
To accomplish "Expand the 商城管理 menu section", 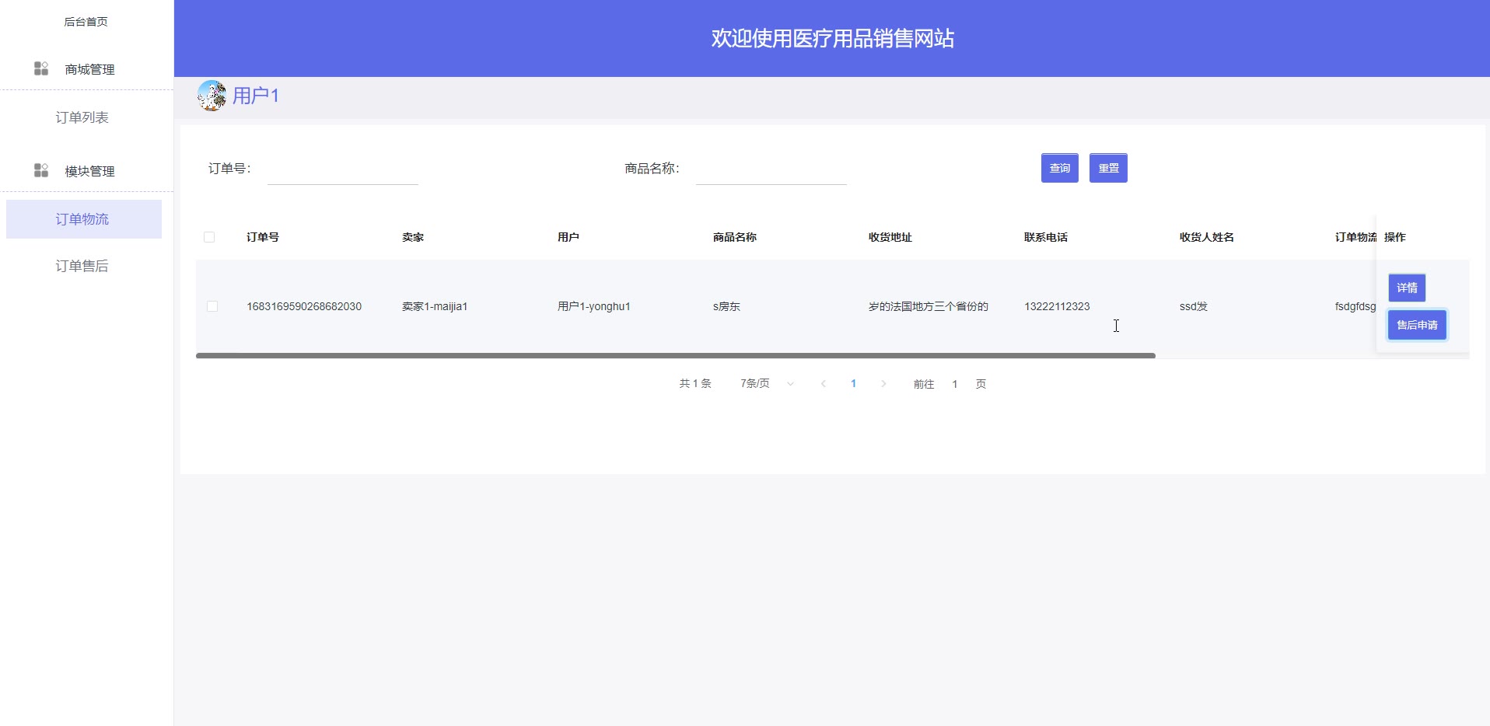I will [x=86, y=69].
